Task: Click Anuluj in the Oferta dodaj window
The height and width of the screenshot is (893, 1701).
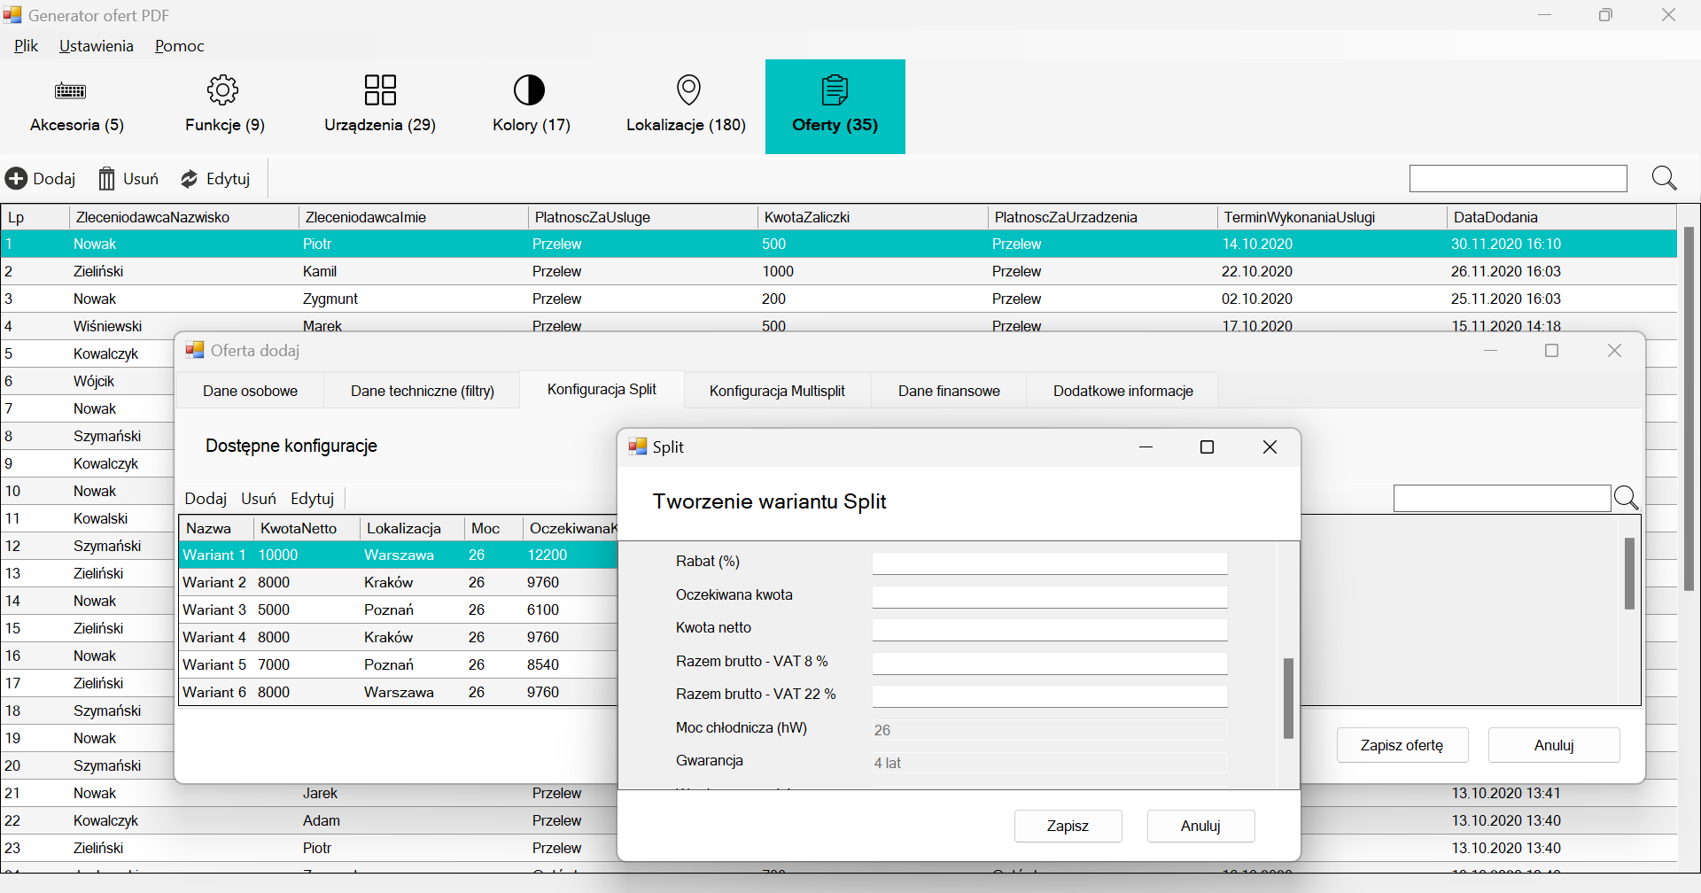Action: tap(1554, 745)
